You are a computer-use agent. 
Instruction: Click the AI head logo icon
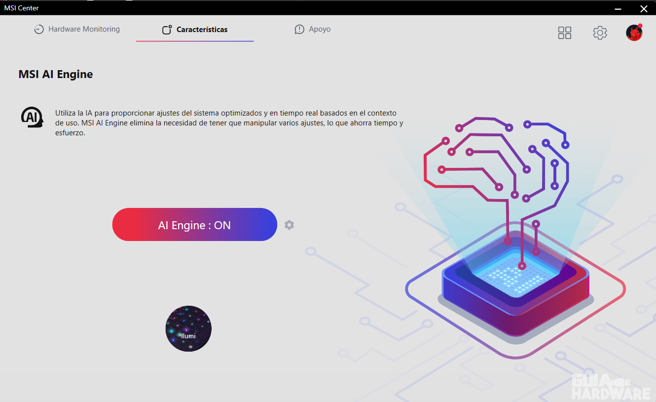[x=32, y=117]
